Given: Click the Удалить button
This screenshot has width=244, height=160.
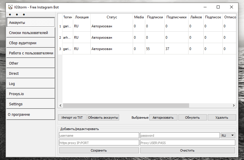Looking at the screenshot, I should click(222, 118).
